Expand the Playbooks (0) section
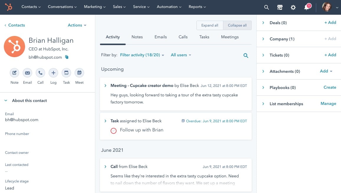The width and height of the screenshot is (341, 193). [263, 88]
